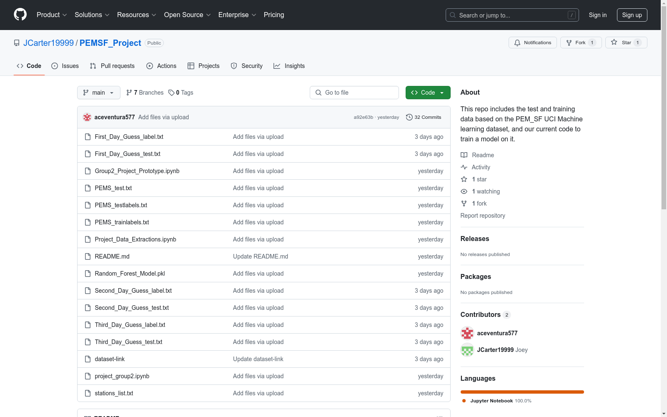
Task: Open the Actions tab
Action: [x=161, y=66]
